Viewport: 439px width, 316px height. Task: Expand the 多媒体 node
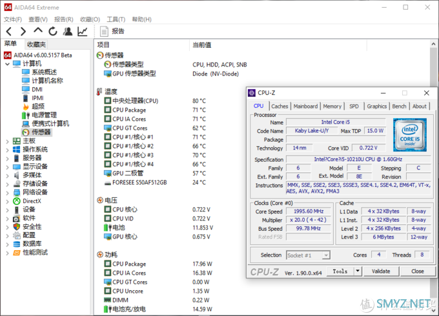pos(8,176)
